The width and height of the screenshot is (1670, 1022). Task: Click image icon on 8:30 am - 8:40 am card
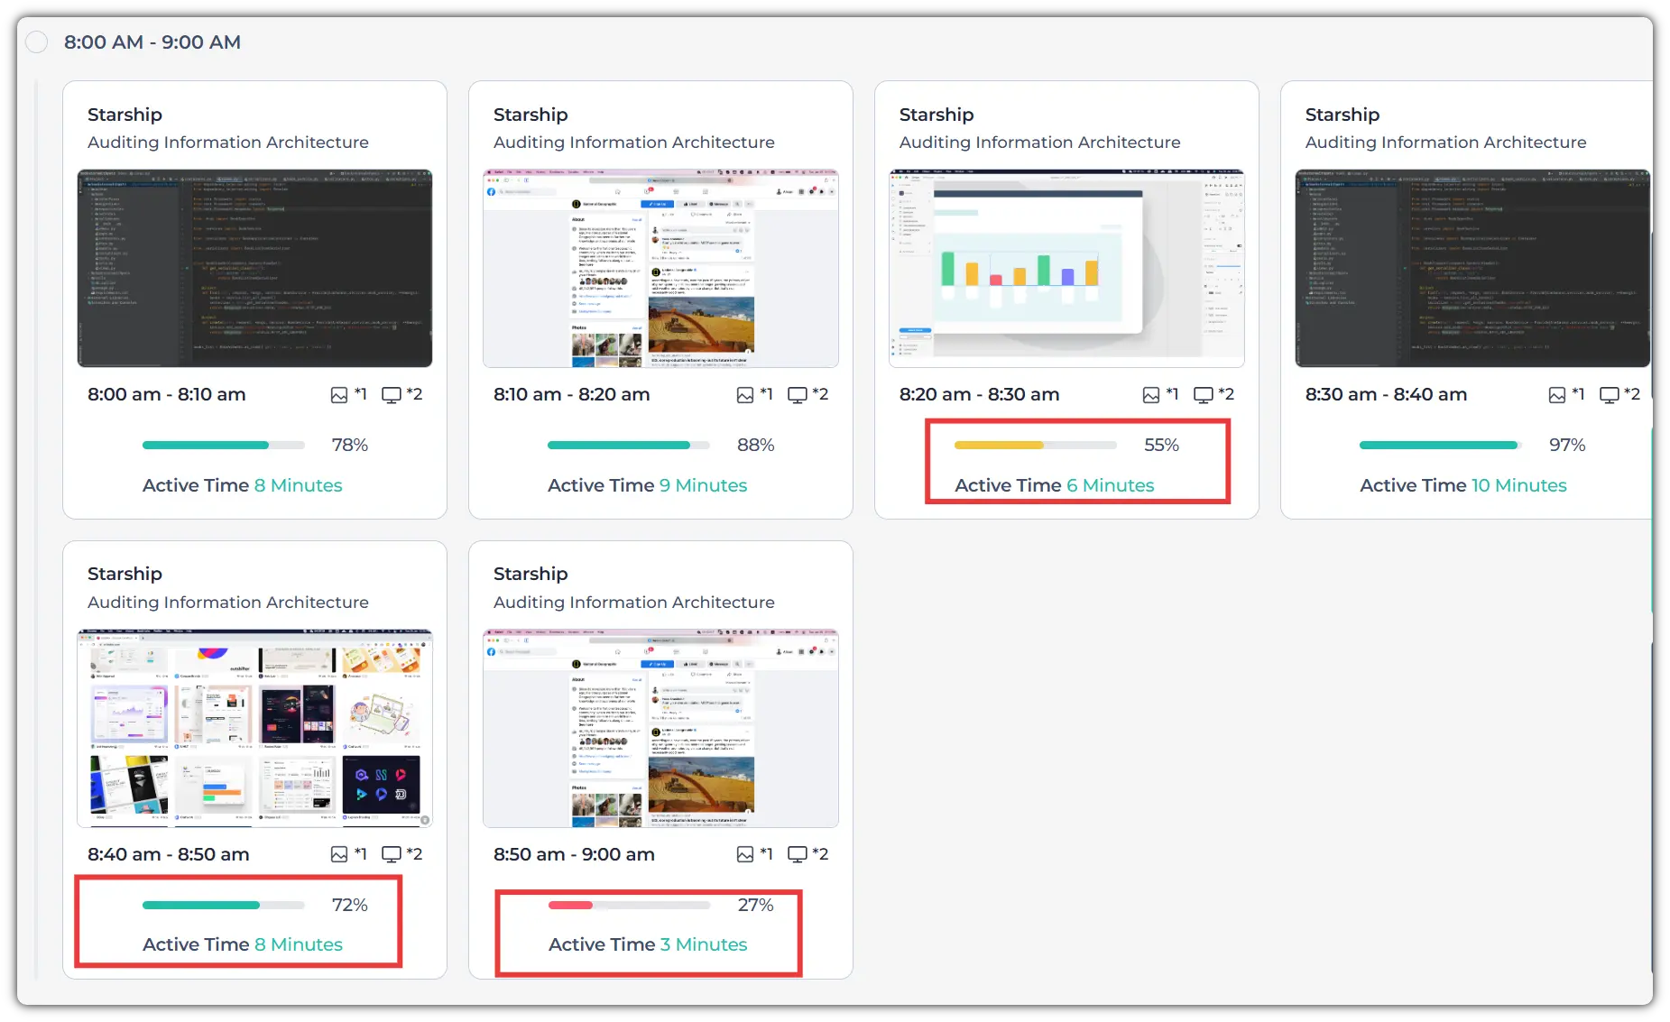1557,395
